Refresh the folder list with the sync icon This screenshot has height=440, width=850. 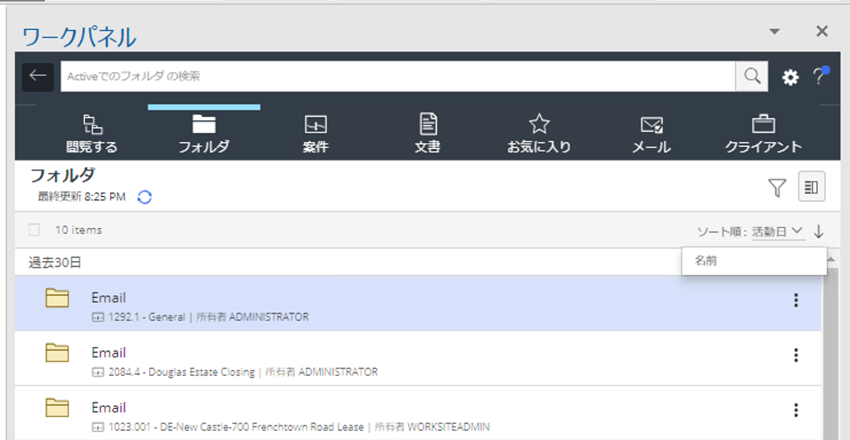coord(145,197)
